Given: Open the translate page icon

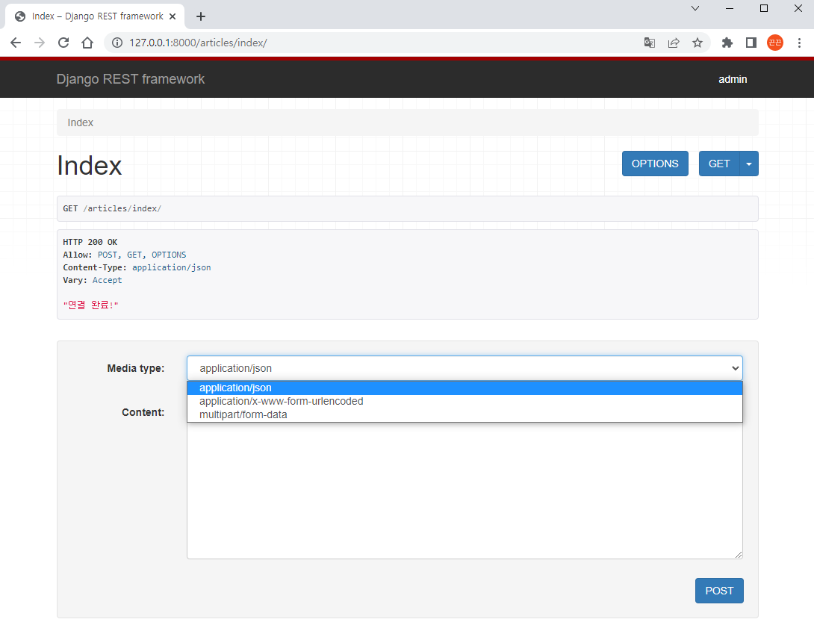Looking at the screenshot, I should 650,43.
